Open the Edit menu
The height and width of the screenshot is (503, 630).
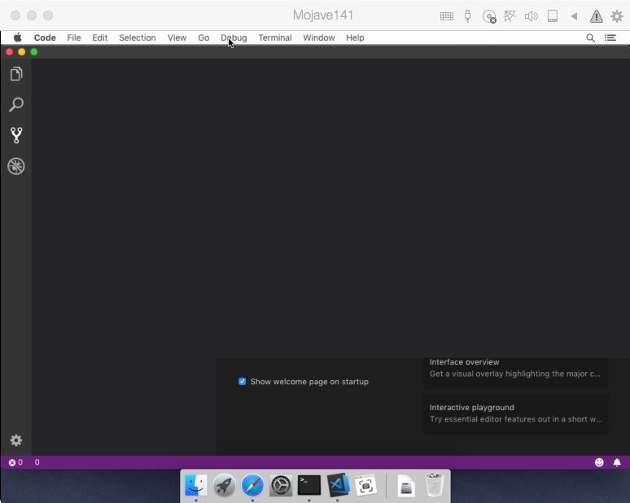(x=99, y=37)
